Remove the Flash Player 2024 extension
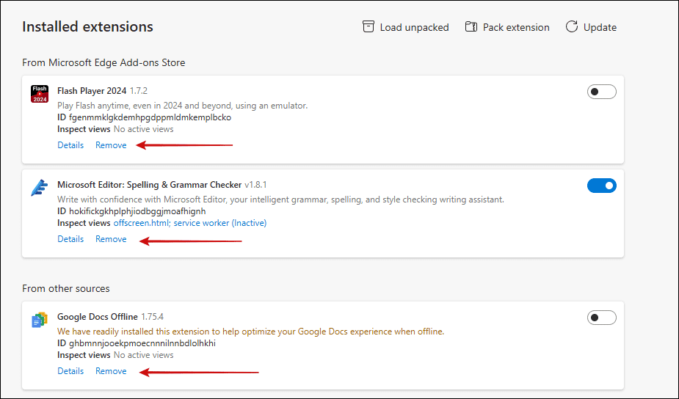This screenshot has width=679, height=399. 111,145
